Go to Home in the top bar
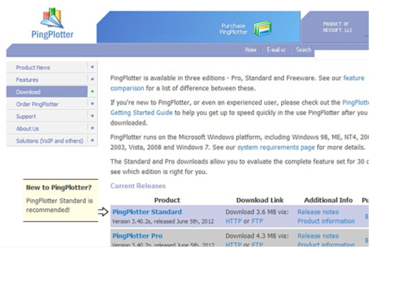405x302 pixels. [x=251, y=50]
